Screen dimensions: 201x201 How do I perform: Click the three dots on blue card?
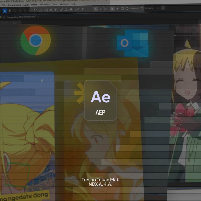click(49, 80)
